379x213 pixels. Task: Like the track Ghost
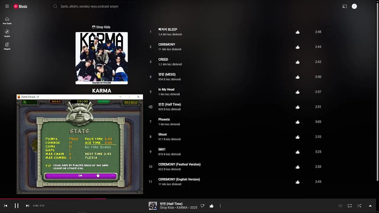pyautogui.click(x=298, y=137)
